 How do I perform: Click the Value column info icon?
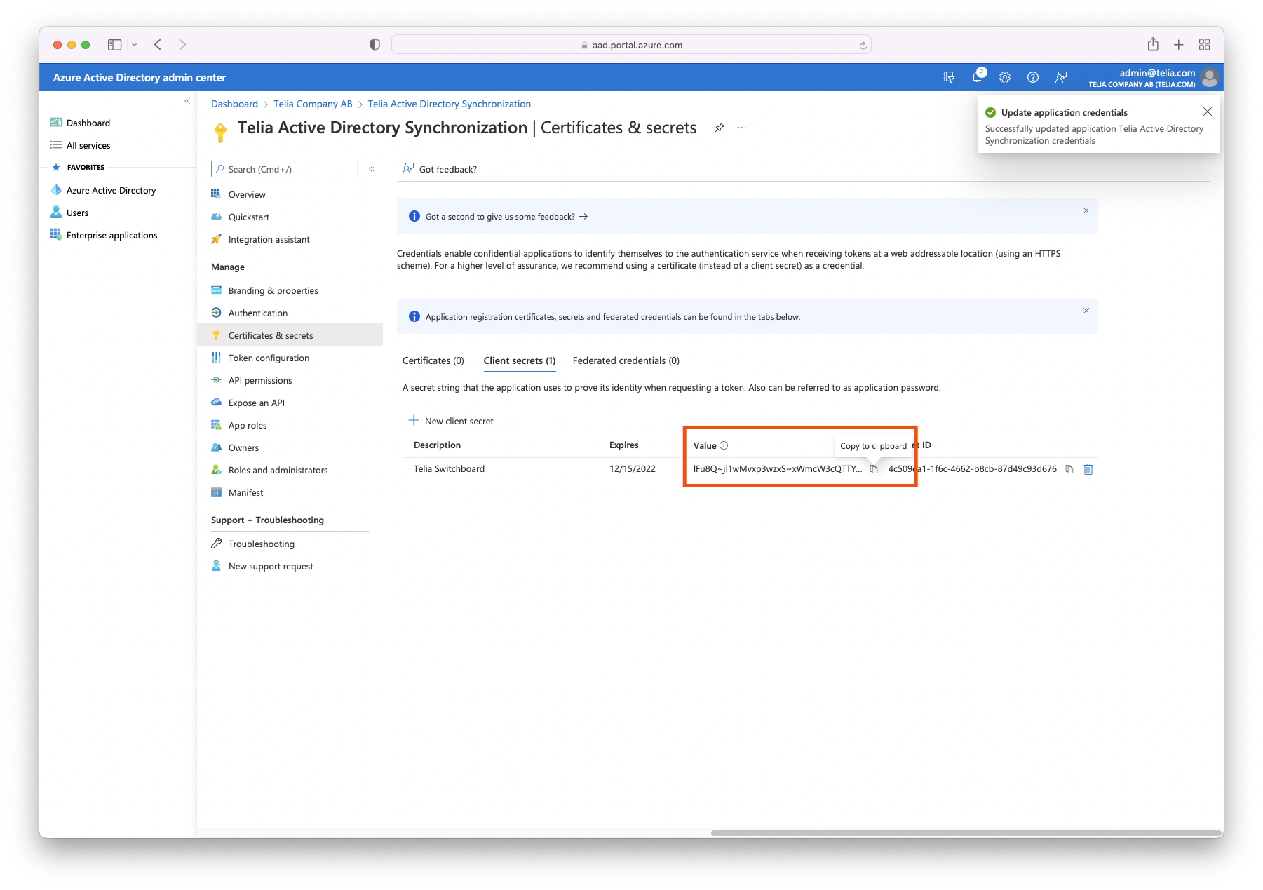click(x=724, y=445)
